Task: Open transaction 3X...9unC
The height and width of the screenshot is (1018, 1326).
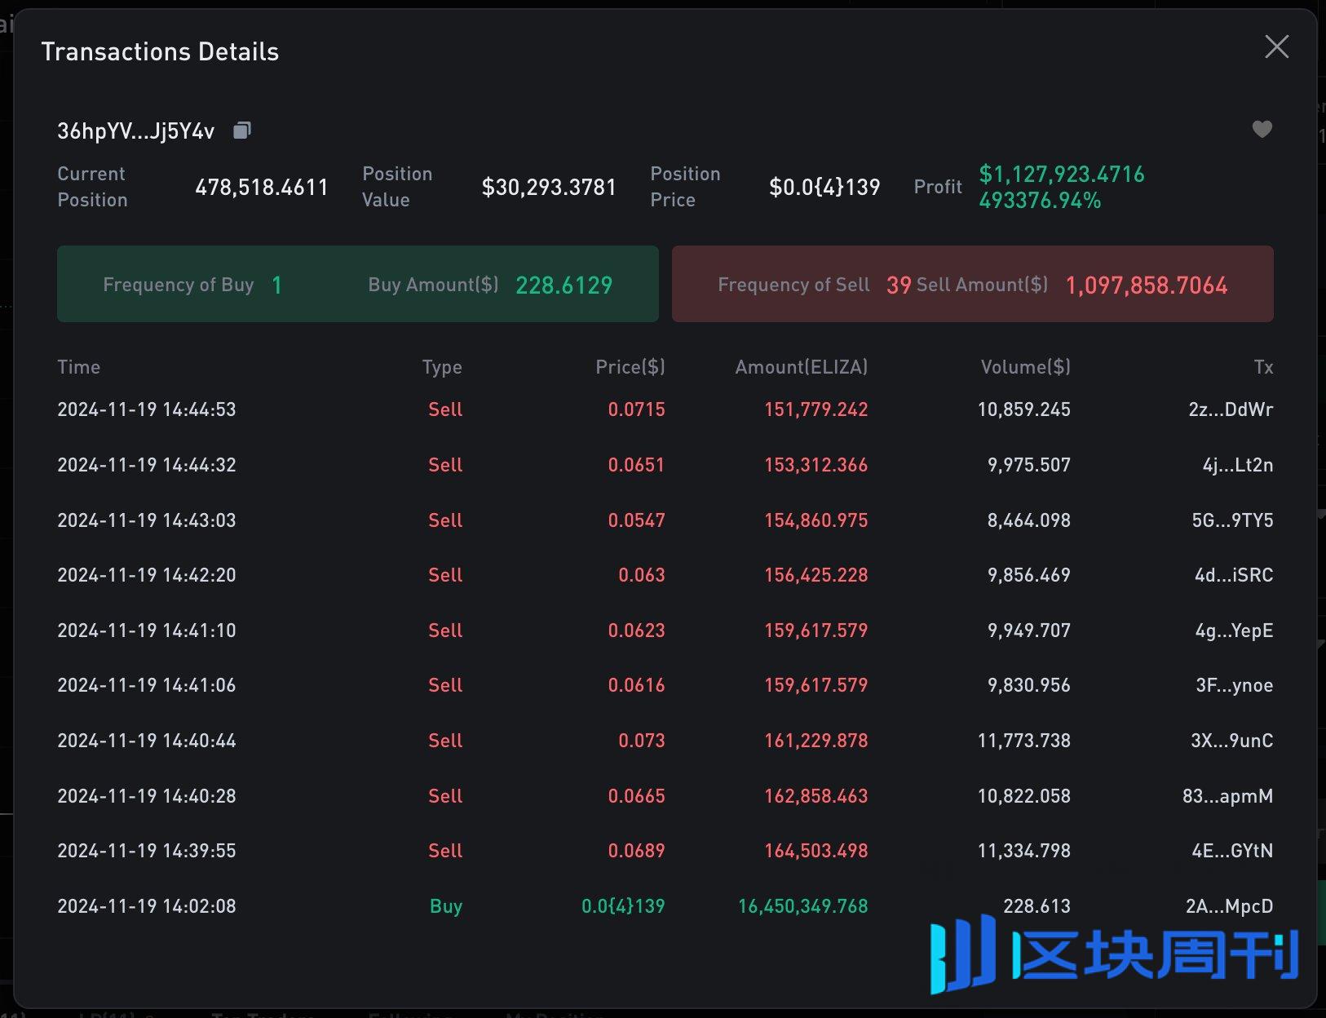Action: click(1232, 741)
